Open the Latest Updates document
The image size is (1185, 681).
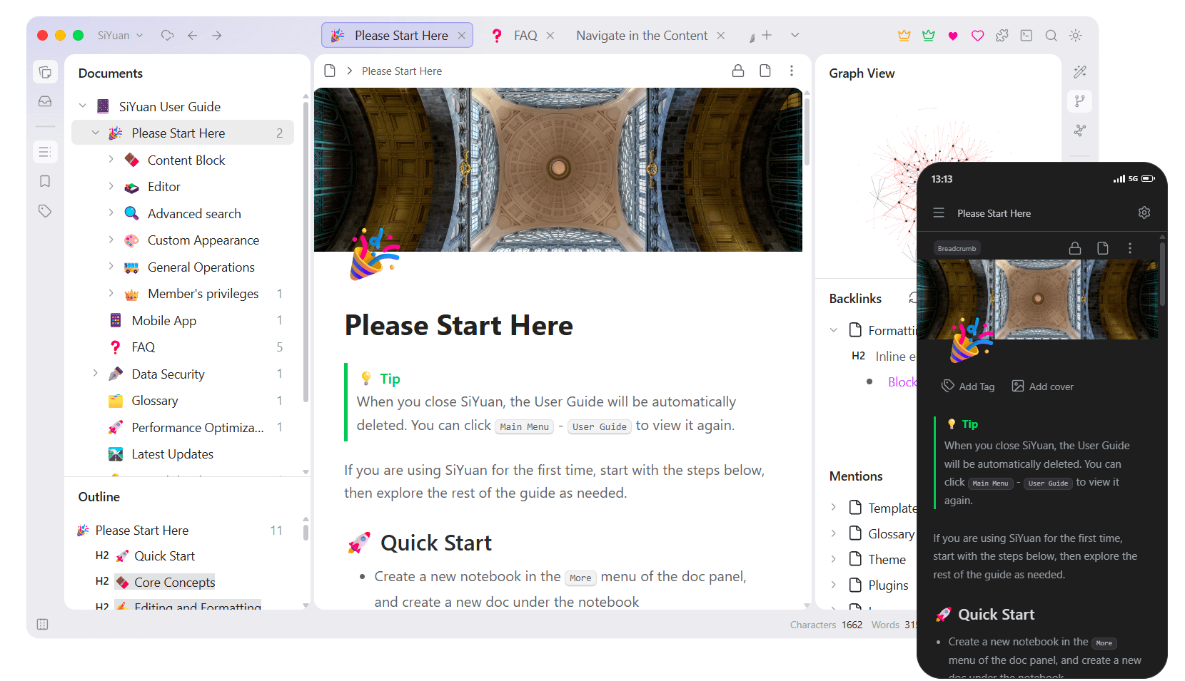coord(183,454)
